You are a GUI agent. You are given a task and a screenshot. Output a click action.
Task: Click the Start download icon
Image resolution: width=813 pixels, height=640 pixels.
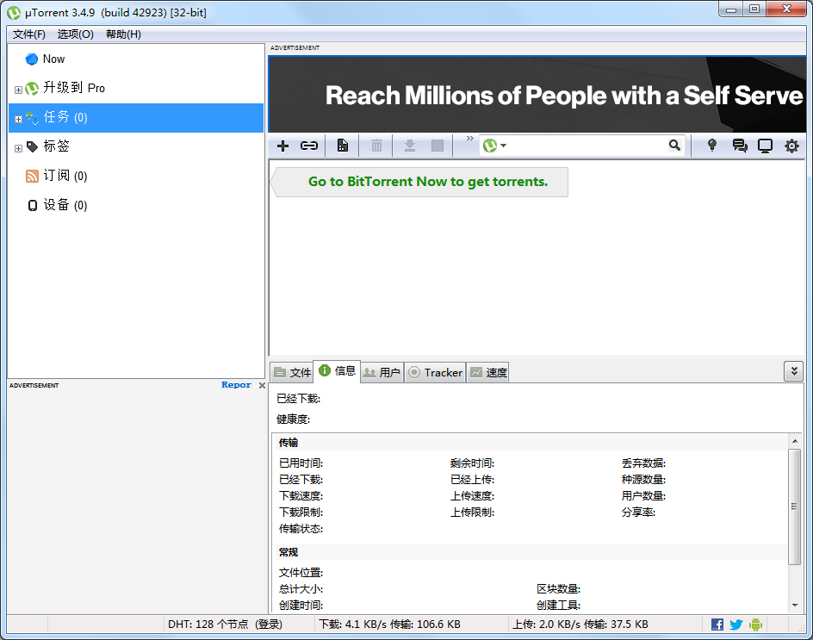[x=410, y=146]
